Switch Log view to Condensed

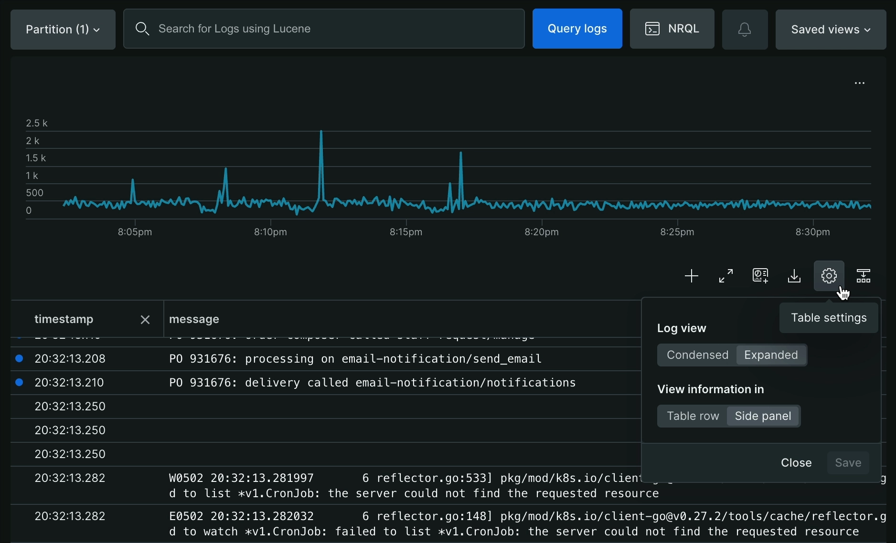click(697, 355)
